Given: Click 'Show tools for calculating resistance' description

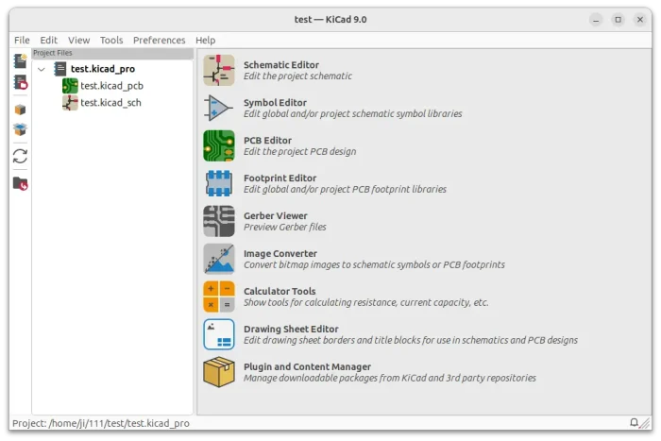Looking at the screenshot, I should tap(366, 303).
